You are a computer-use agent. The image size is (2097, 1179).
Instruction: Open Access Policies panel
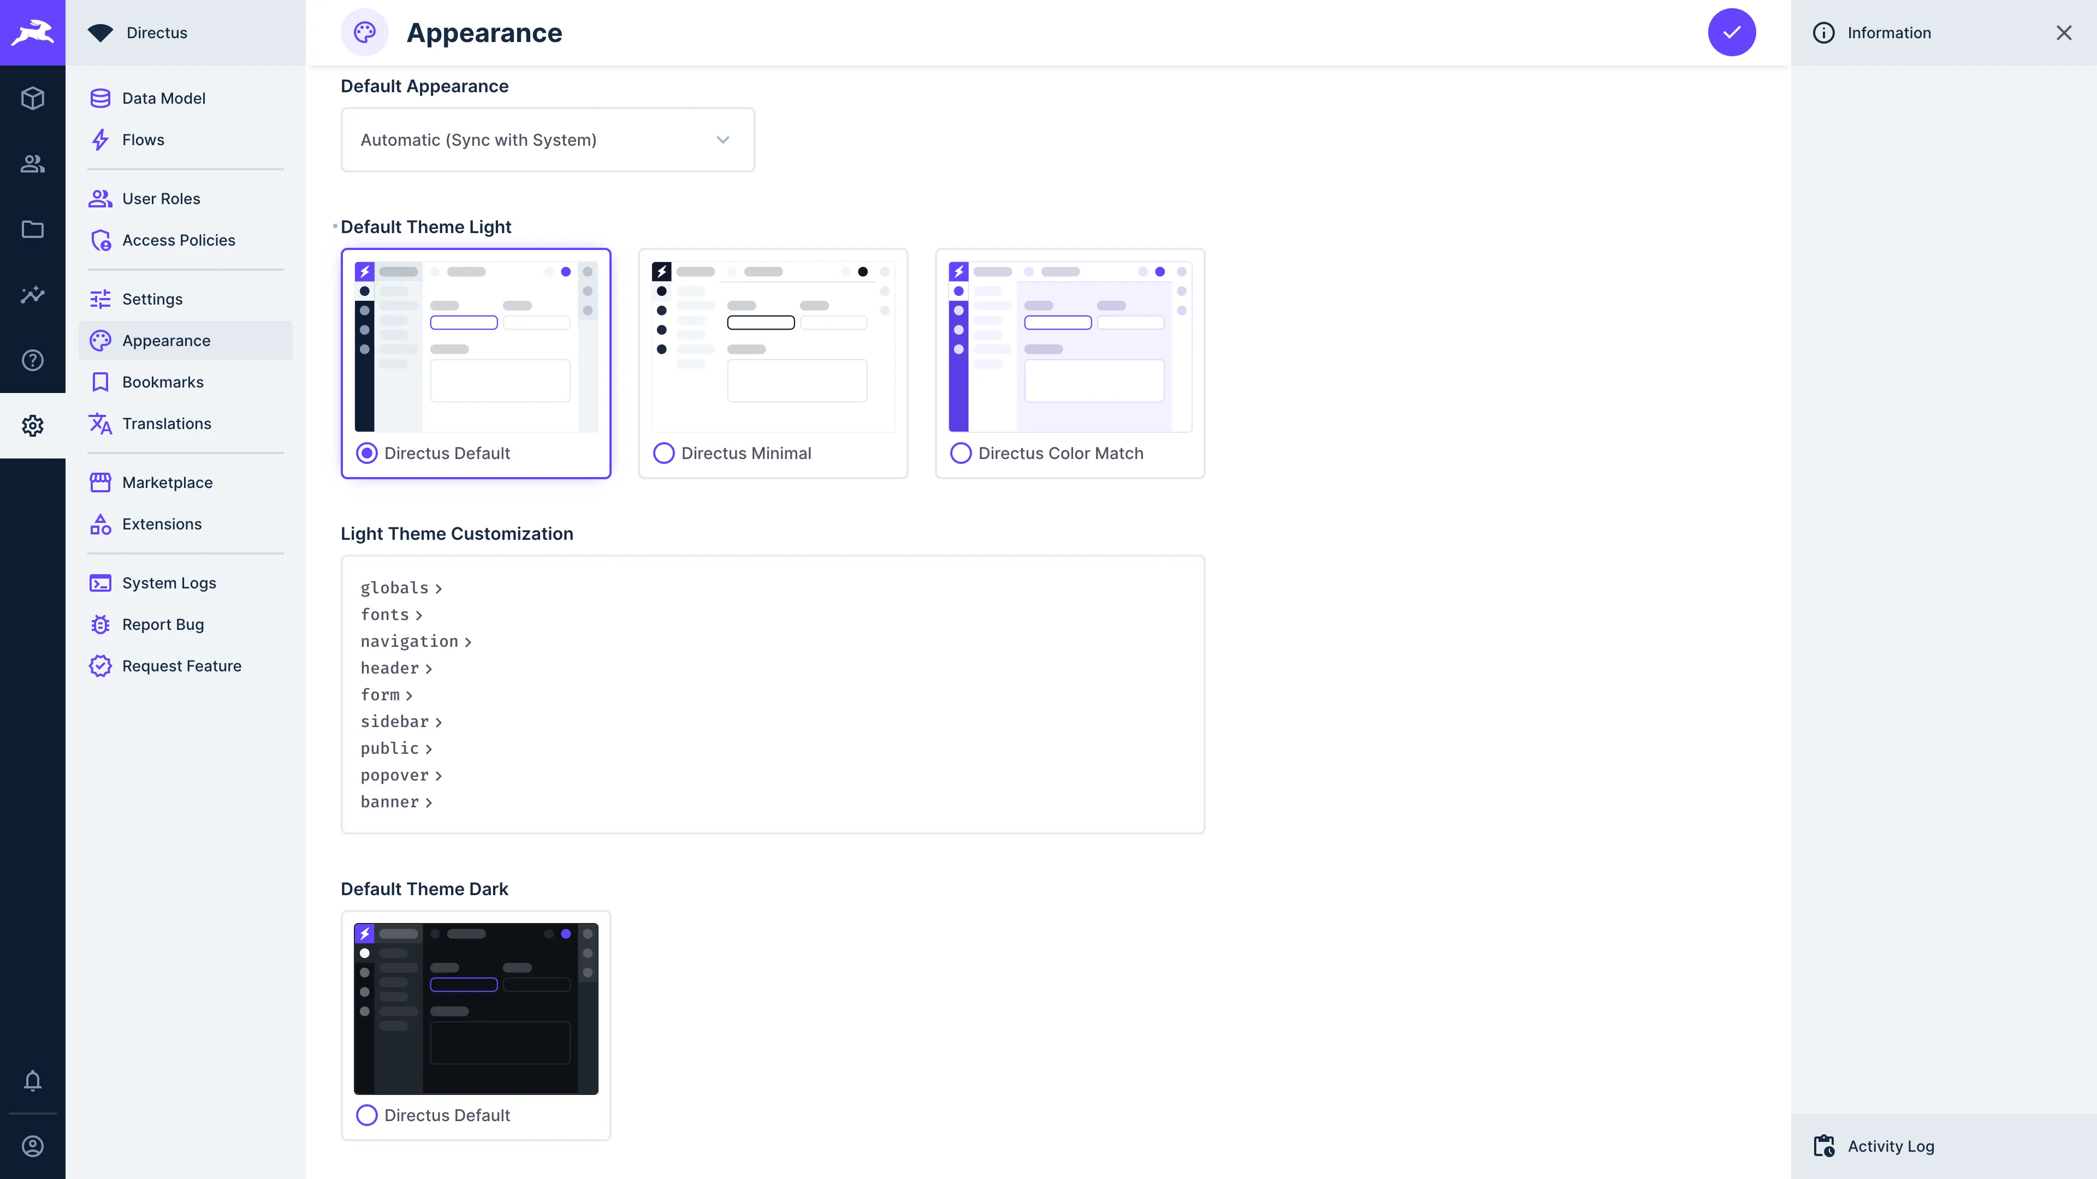tap(179, 239)
